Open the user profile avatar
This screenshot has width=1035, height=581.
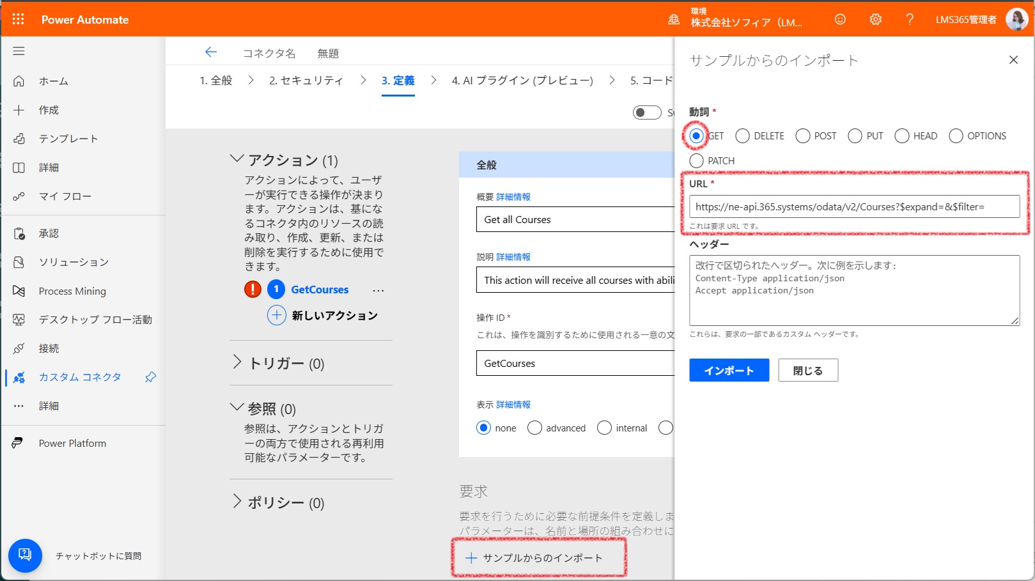click(1016, 19)
